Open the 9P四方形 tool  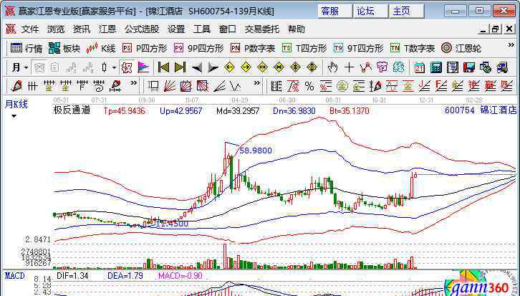point(198,49)
